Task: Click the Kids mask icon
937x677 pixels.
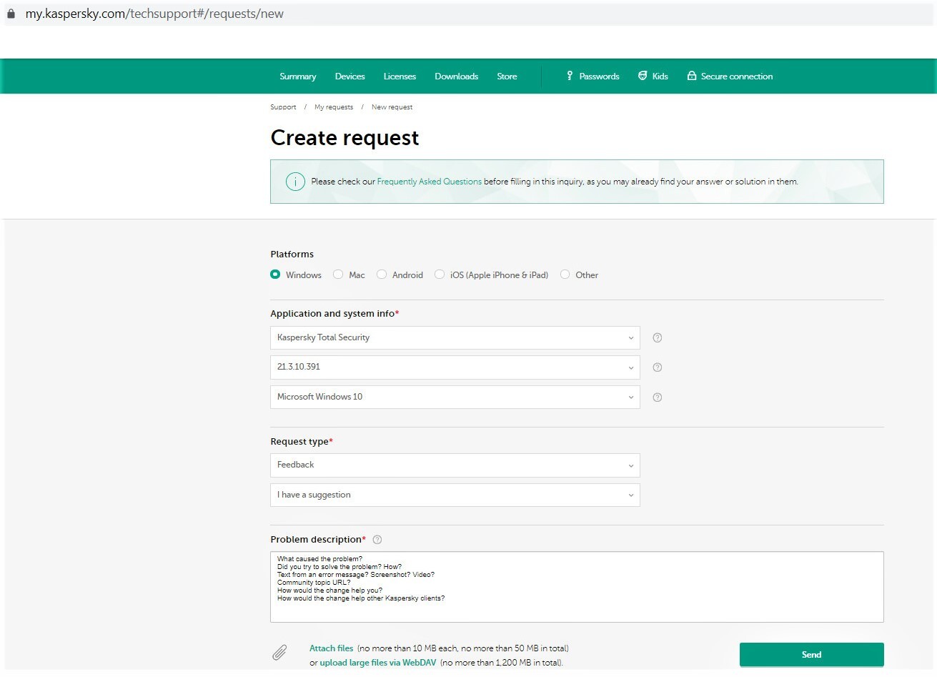Action: 643,76
